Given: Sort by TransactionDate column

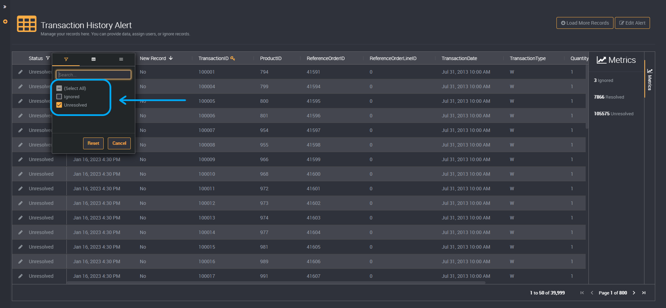Looking at the screenshot, I should click(x=459, y=58).
